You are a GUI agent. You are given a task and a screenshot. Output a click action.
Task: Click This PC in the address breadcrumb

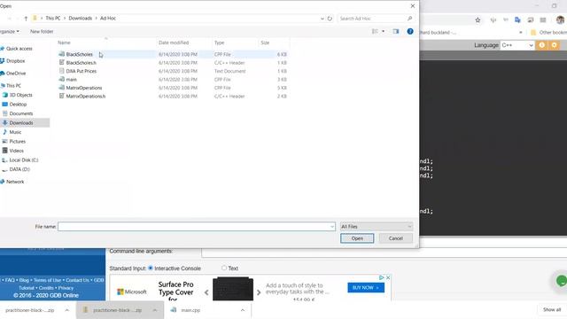point(53,18)
